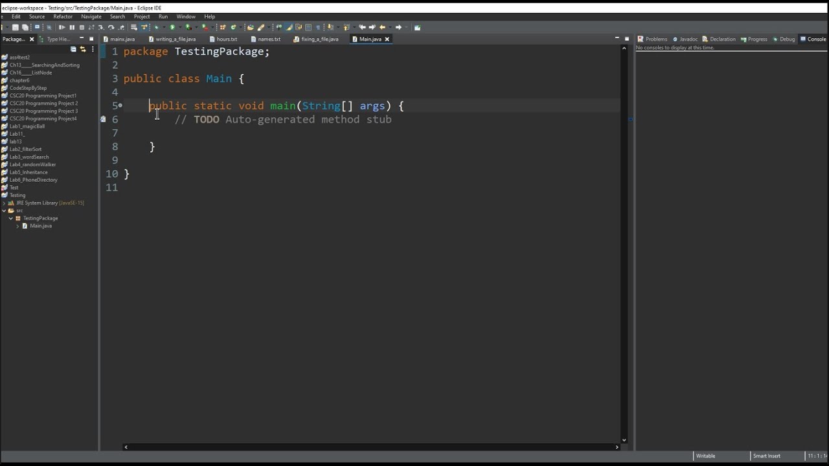Open the hours.txt editor tab
Viewport: 829px width, 466px height.
pos(223,39)
